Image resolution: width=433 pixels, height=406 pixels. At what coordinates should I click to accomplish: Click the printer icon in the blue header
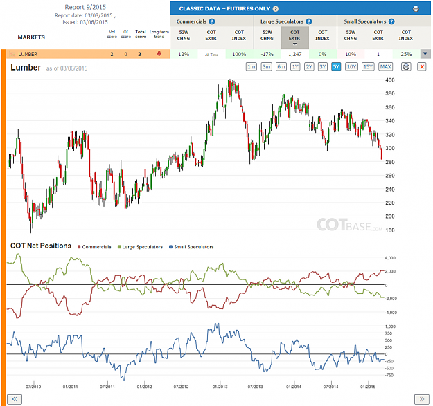click(x=416, y=8)
